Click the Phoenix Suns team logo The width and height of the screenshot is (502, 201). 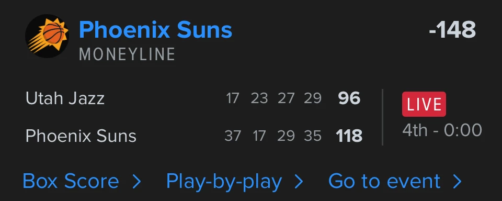48,36
